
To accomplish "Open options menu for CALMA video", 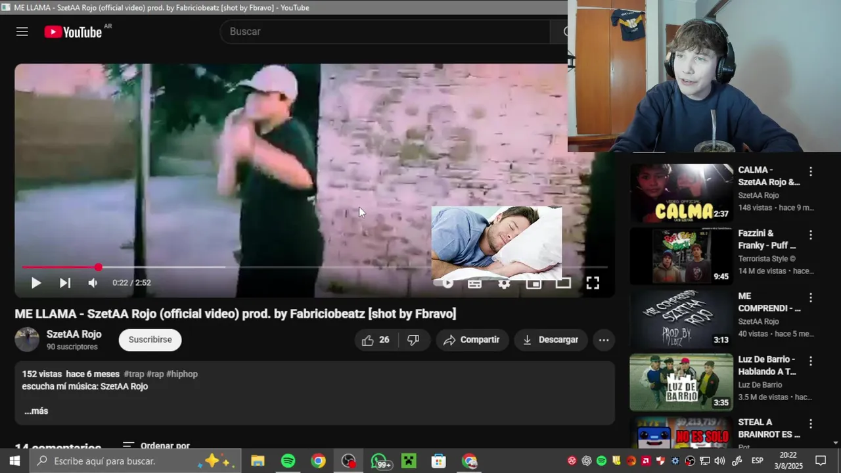I will [x=811, y=171].
